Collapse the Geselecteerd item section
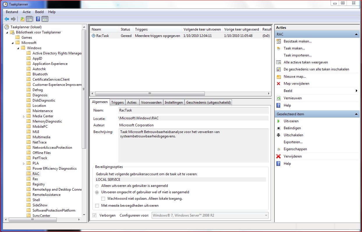This screenshot has height=232, width=362. pos(356,114)
